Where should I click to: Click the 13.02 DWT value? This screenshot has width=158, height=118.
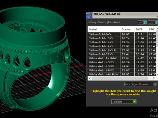140,62
